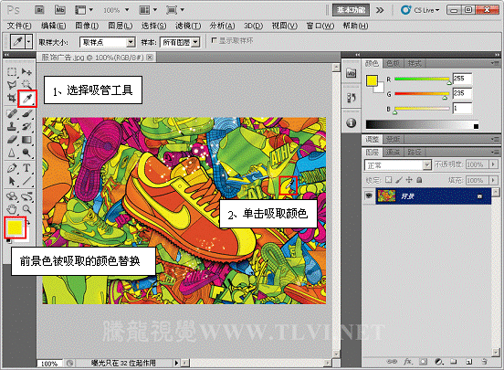Select the Zoom tool in toolbox

coord(26,209)
